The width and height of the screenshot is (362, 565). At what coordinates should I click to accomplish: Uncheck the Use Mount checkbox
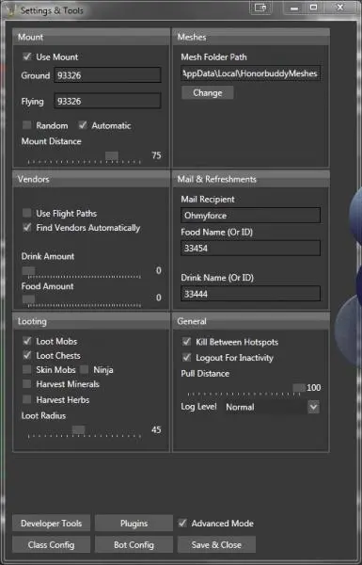(x=27, y=56)
